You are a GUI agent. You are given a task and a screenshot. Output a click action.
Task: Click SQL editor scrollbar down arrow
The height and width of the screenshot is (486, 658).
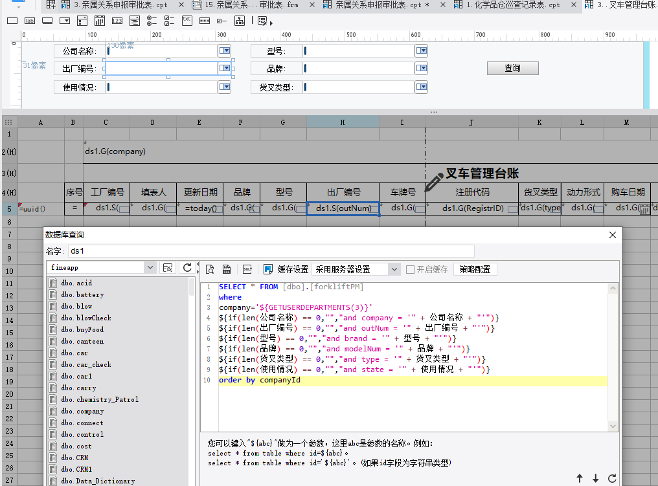613,426
